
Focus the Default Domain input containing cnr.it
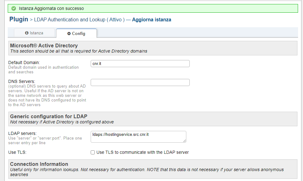tap(140, 63)
